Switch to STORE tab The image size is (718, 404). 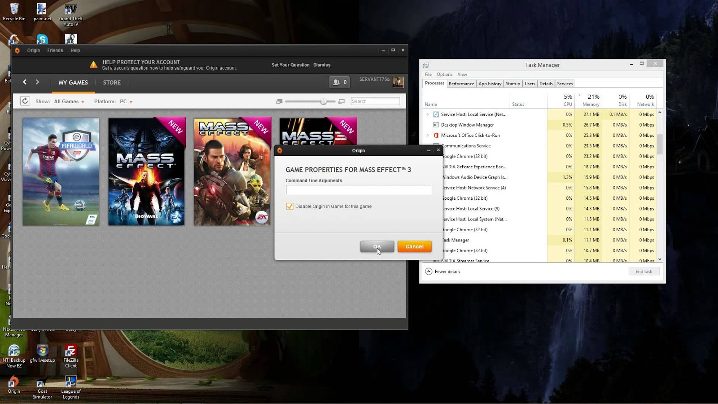click(112, 83)
